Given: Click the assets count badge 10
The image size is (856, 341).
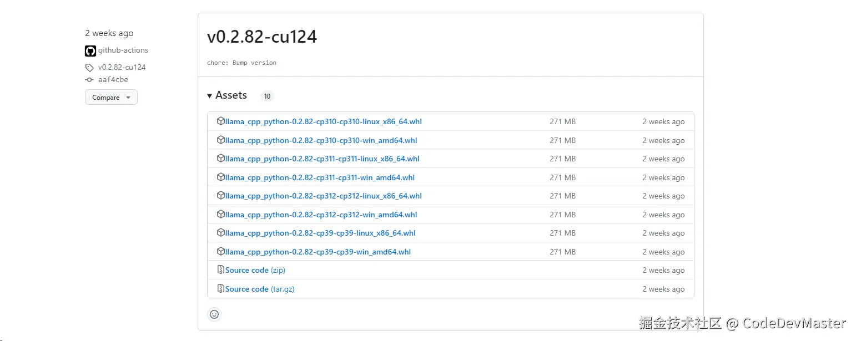Looking at the screenshot, I should [x=267, y=96].
